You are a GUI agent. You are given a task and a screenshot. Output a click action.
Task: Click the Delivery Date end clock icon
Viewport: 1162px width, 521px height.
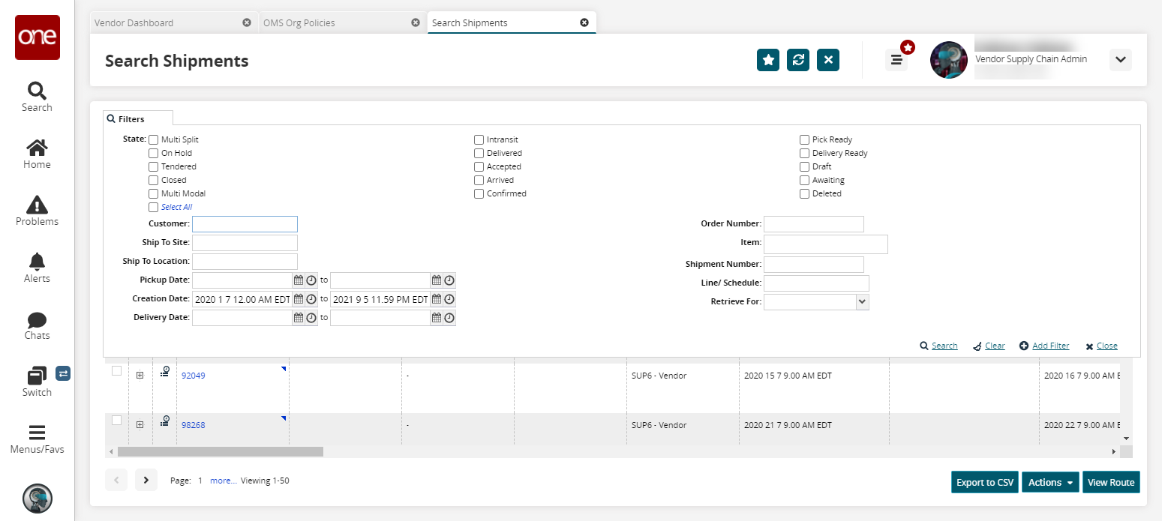[449, 318]
